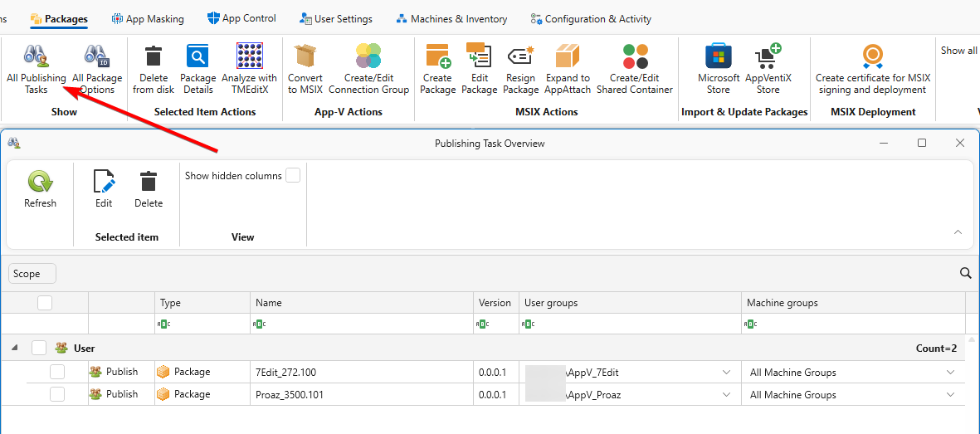Check the select-all header checkbox

tap(44, 303)
